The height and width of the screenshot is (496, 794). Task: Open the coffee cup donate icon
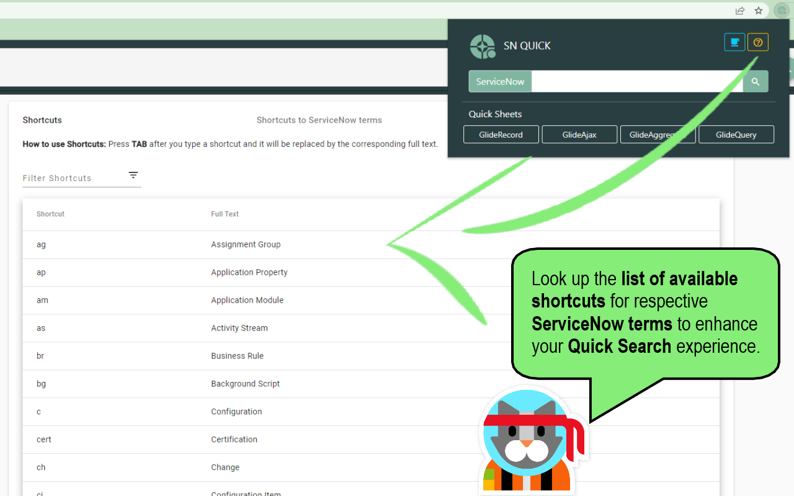pos(734,42)
